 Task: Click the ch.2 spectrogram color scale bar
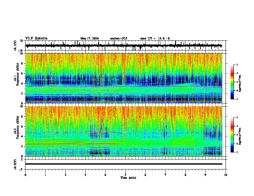click(232, 135)
